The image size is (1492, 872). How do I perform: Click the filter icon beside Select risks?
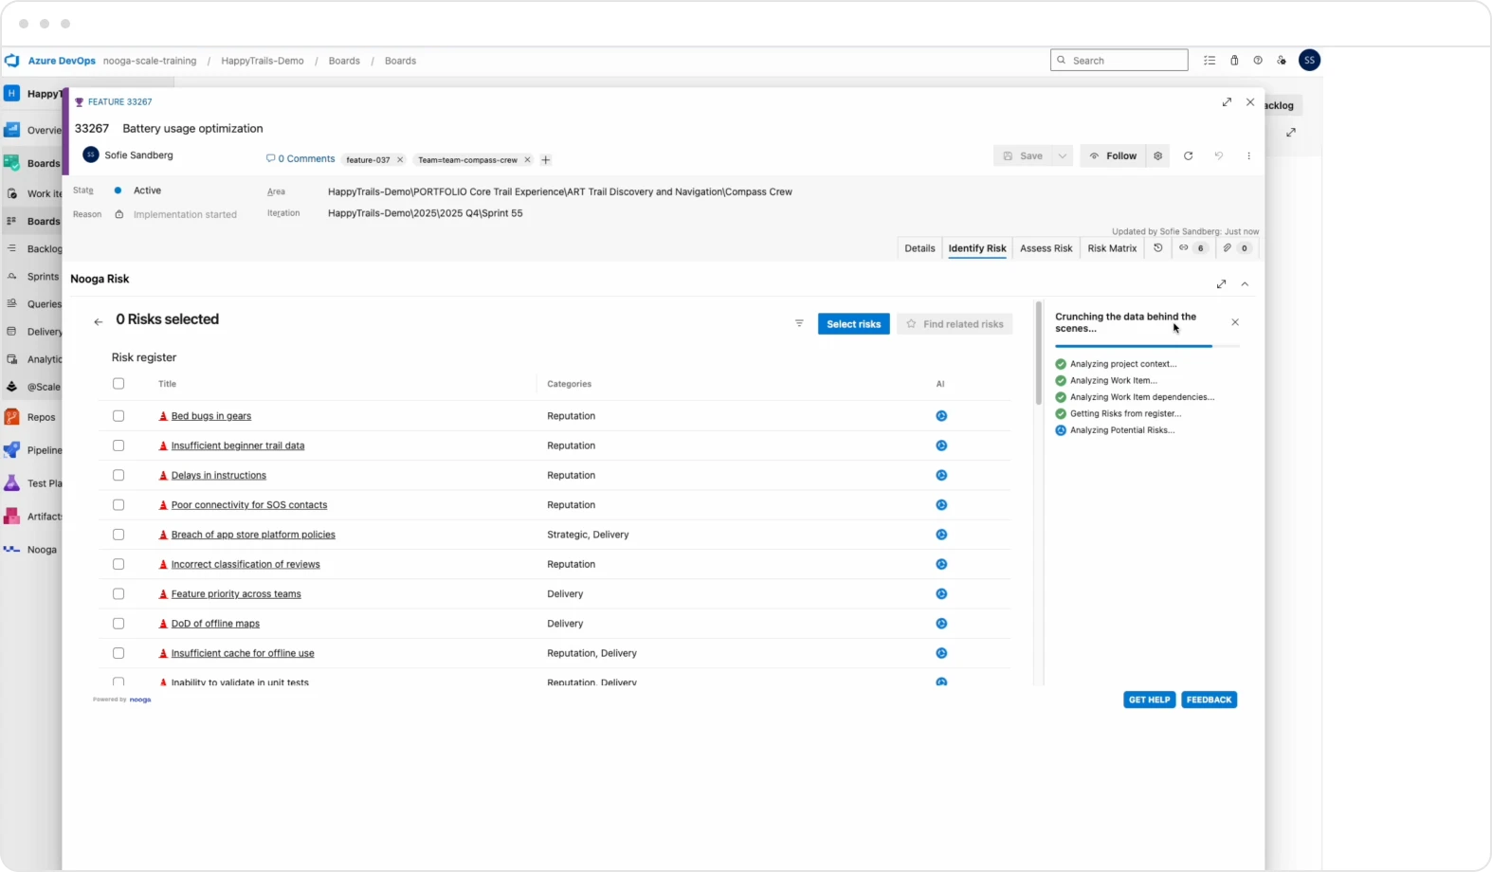(x=799, y=324)
